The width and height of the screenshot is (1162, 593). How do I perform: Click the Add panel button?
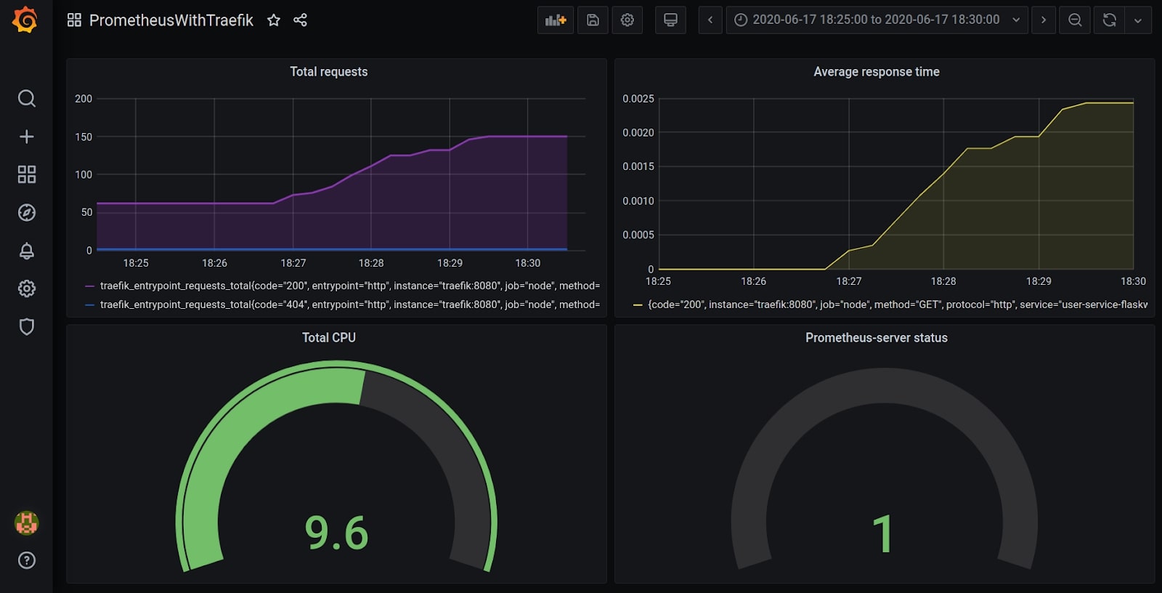tap(556, 20)
